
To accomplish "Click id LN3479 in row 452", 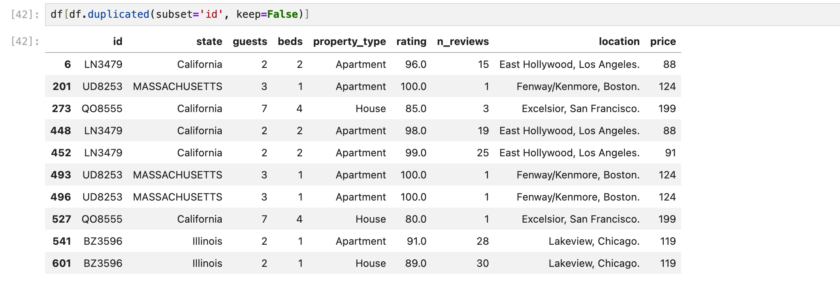I will coord(104,153).
